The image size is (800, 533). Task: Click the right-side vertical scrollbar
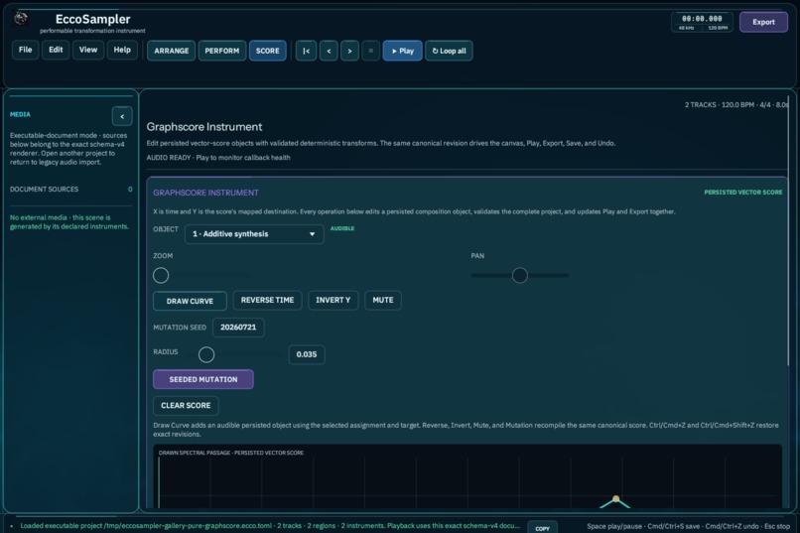tap(788, 229)
